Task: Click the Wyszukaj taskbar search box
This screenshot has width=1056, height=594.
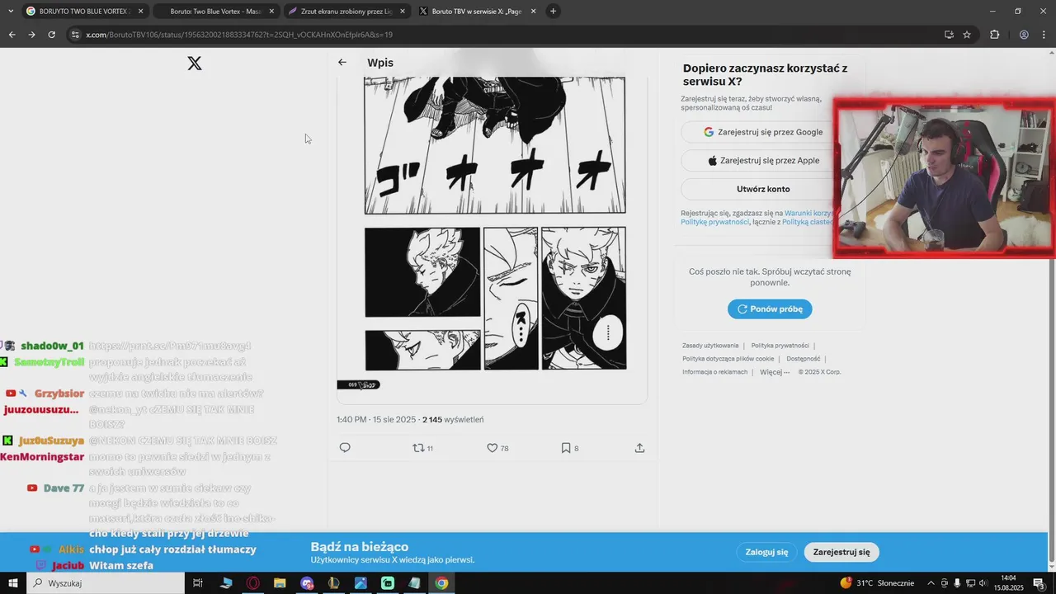Action: pyautogui.click(x=105, y=583)
